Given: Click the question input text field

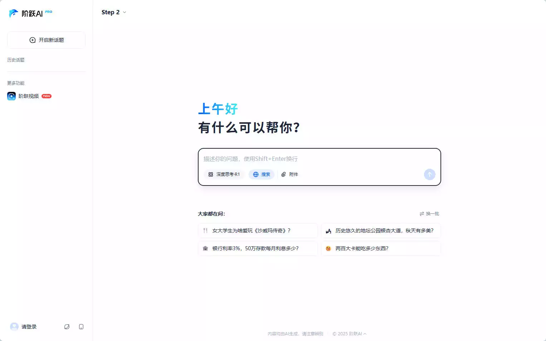Looking at the screenshot, I should coord(318,159).
